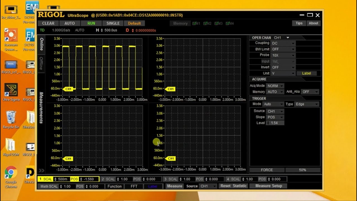The image size is (357, 201).
Task: Click the CH1 marker on the square-wave plot
Action: pos(68,89)
